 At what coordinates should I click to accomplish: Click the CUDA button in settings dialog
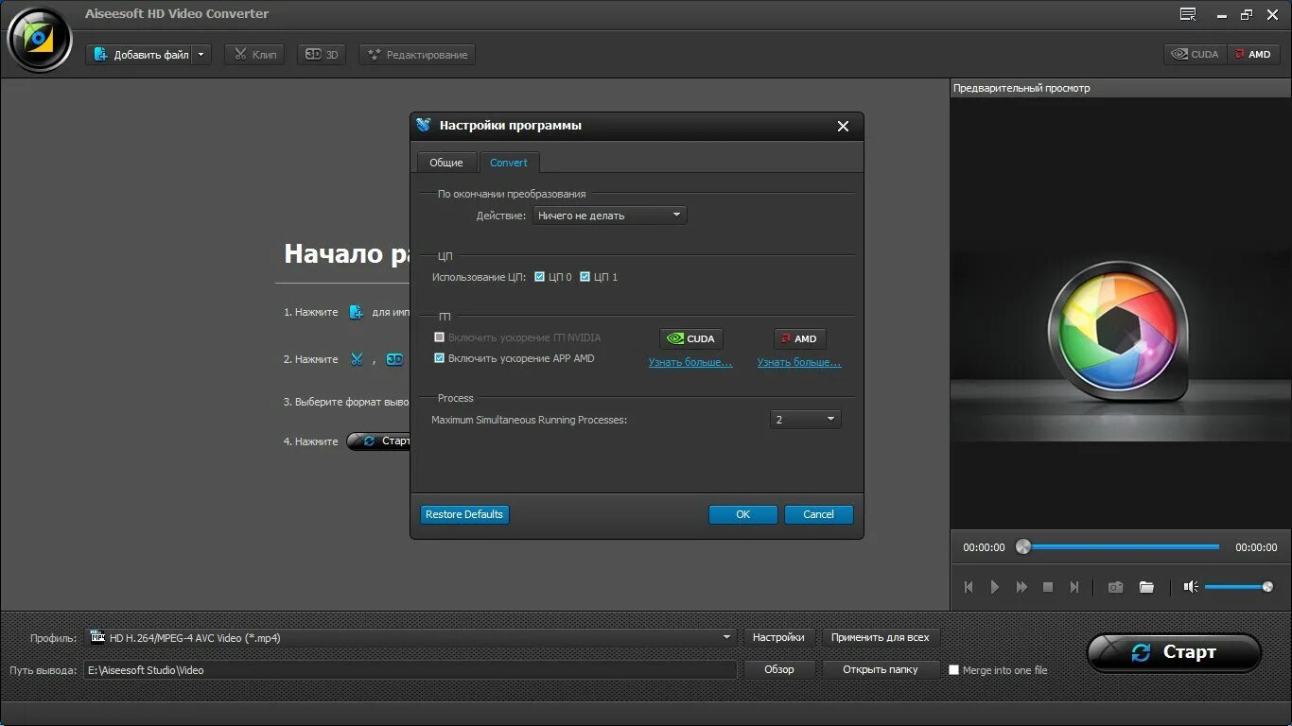pyautogui.click(x=690, y=338)
